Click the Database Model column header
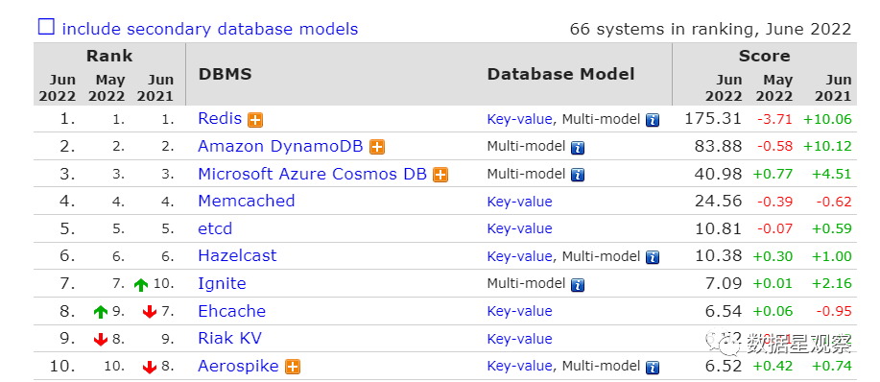The image size is (880, 382). pyautogui.click(x=560, y=74)
